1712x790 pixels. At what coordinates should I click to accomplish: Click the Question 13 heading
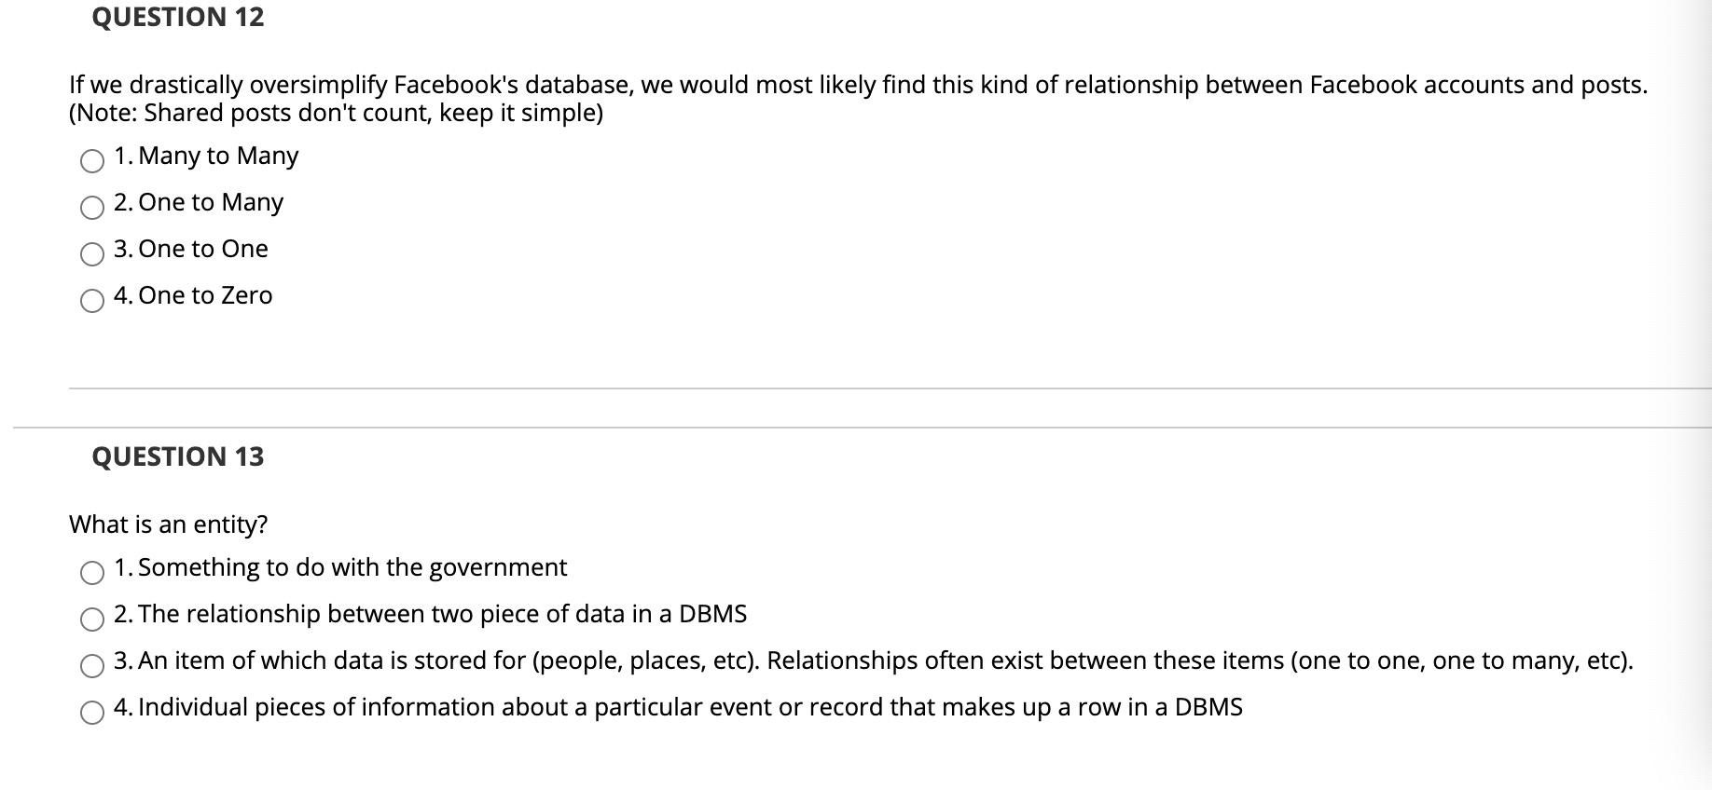(177, 456)
